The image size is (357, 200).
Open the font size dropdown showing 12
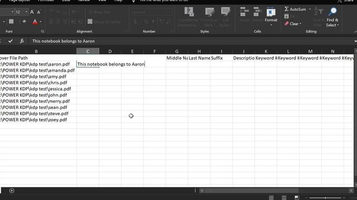coord(26,12)
